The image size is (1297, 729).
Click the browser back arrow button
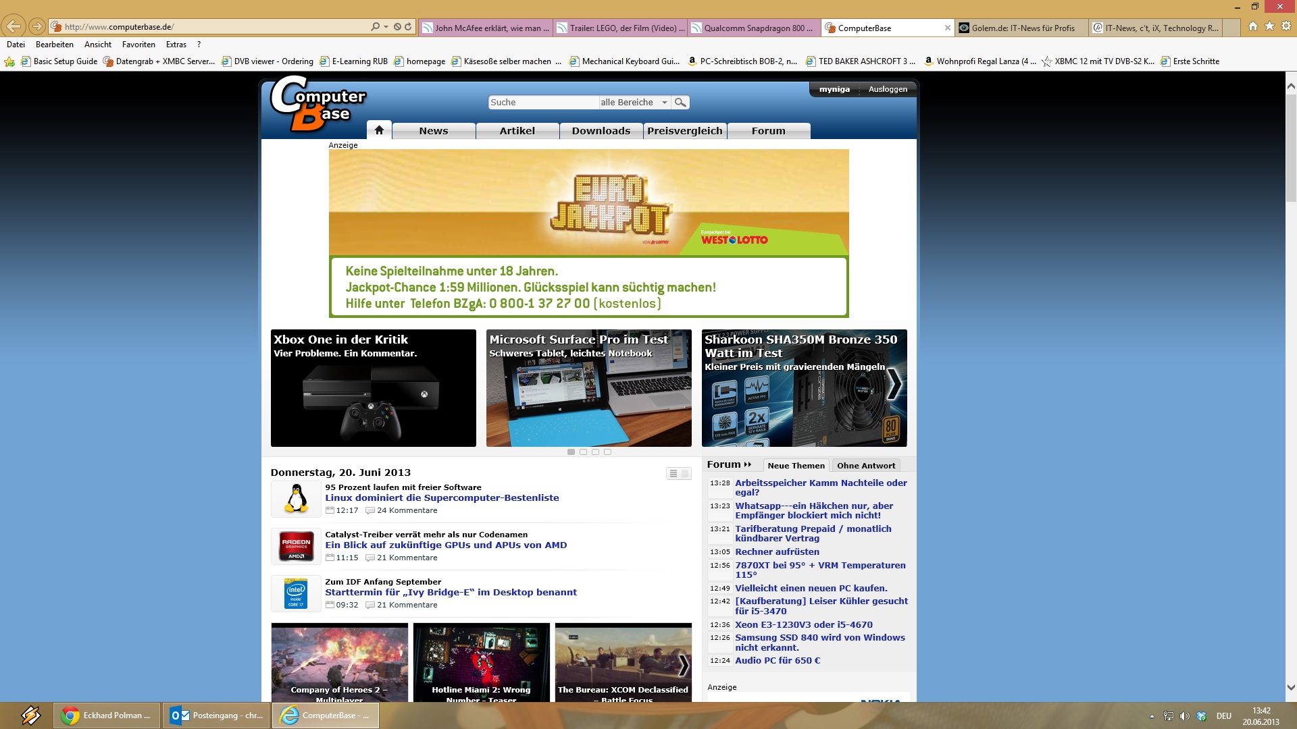[x=14, y=27]
